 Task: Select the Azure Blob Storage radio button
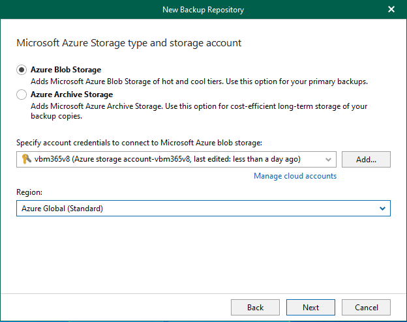(22, 70)
